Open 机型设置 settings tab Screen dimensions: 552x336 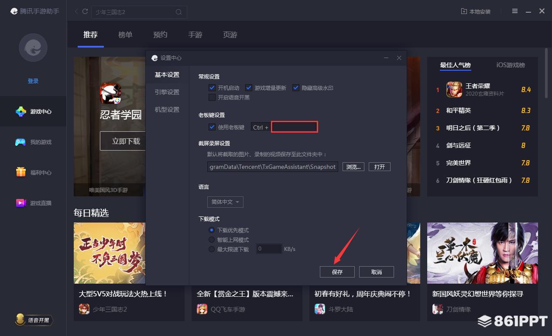click(167, 110)
